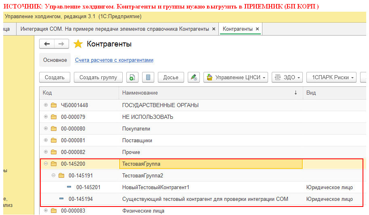Viewport: 369px width, 215px height.
Task: Click item icon of code 00-145194
Action: coord(61,198)
